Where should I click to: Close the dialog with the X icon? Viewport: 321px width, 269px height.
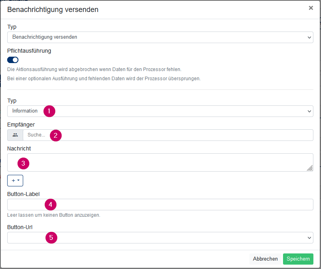pos(311,8)
